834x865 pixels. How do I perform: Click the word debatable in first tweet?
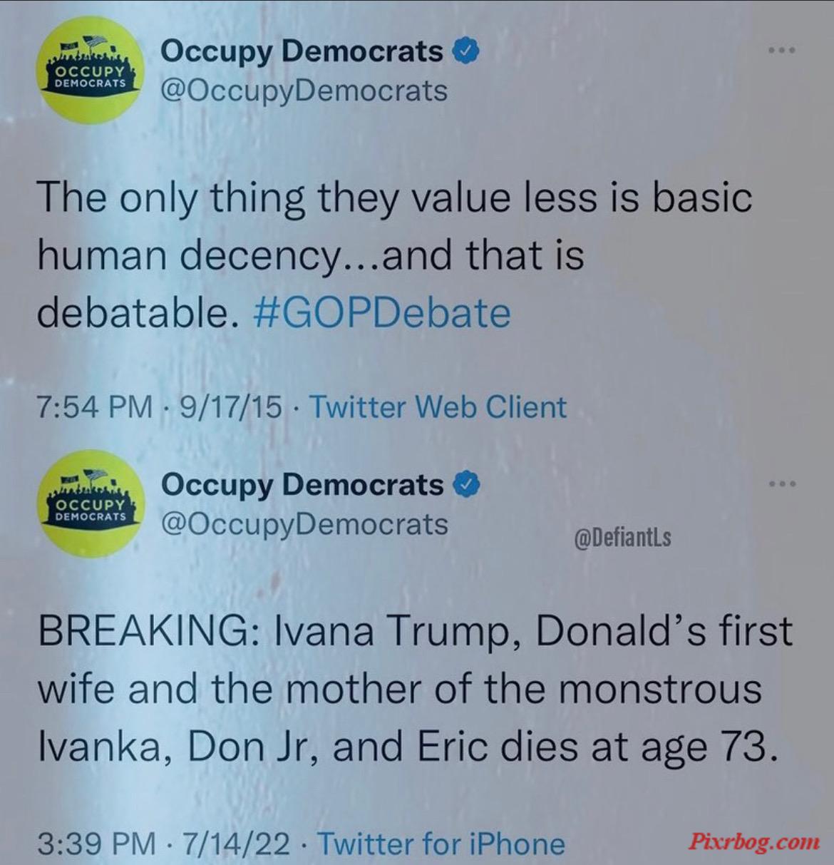137,312
